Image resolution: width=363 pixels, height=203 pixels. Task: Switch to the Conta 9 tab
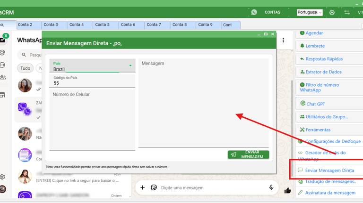209,24
